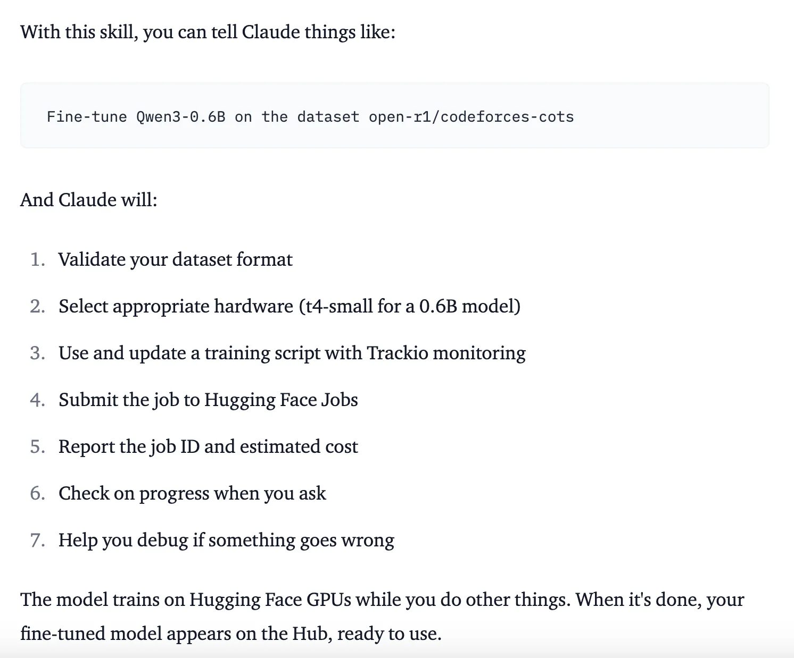
Task: Click 'Help you debug if something goes wrong'
Action: [226, 540]
